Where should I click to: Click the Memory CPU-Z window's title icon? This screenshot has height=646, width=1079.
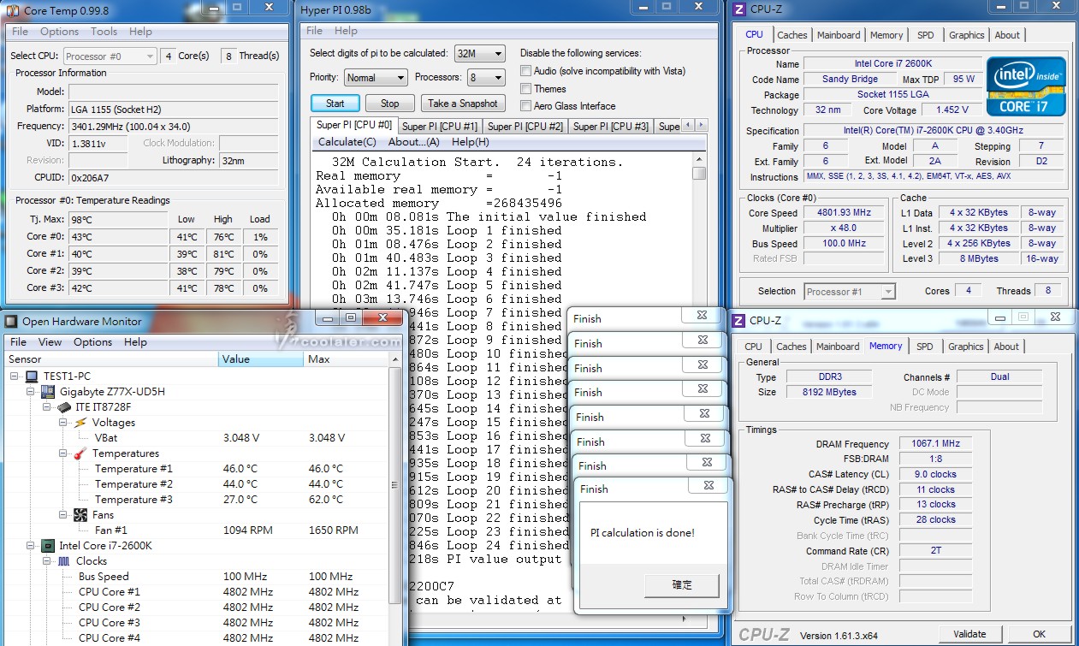point(738,321)
